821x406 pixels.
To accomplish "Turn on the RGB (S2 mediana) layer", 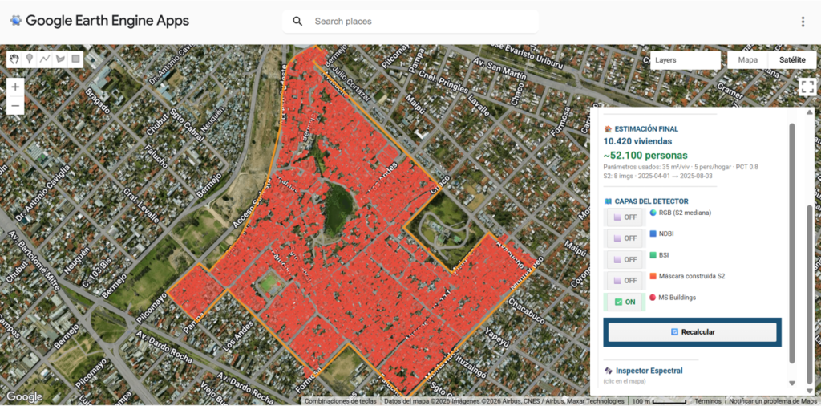I will (x=624, y=217).
